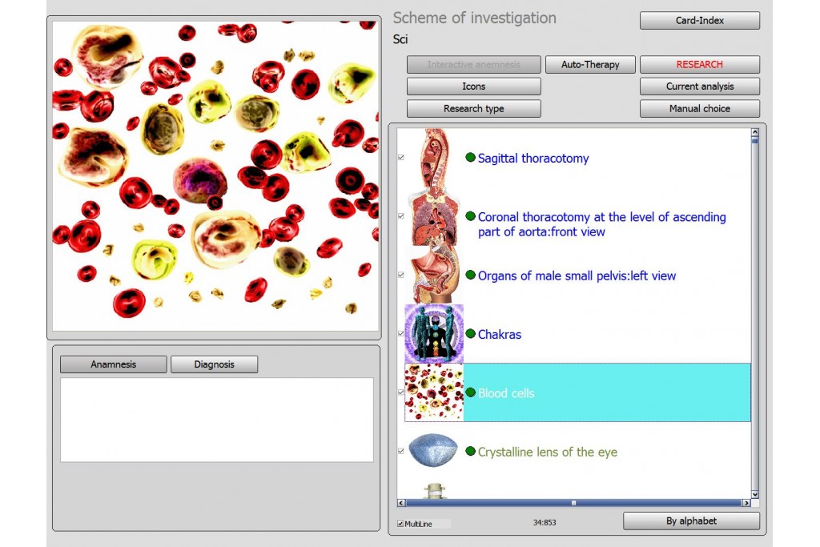This screenshot has height=547, width=820.
Task: Click green dot beside Crystalline lens of the eye
Action: (x=471, y=452)
